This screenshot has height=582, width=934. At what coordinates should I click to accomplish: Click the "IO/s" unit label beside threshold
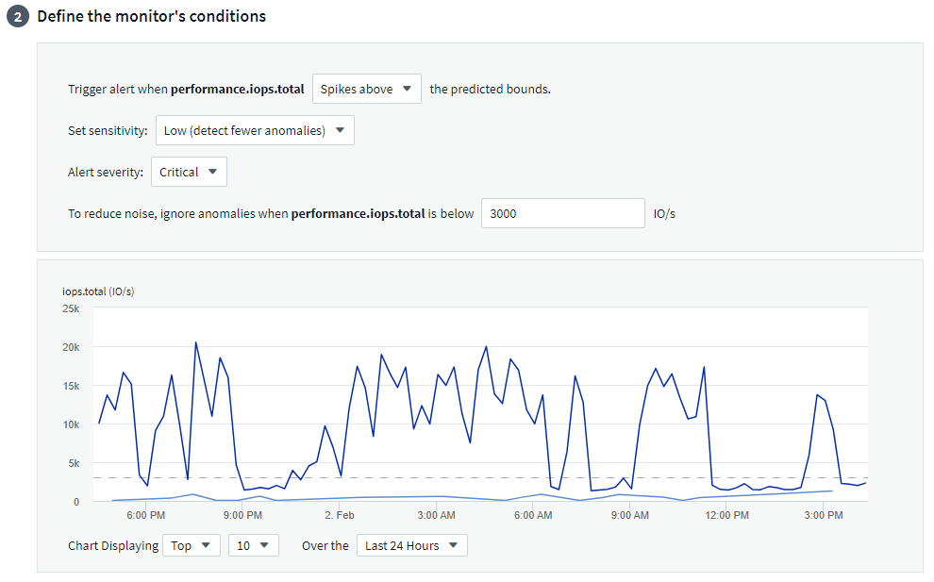click(665, 213)
